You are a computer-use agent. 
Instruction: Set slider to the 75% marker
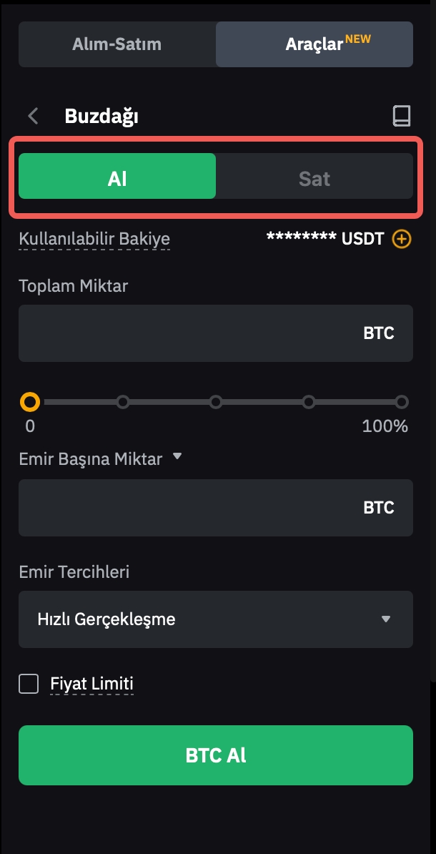click(309, 402)
